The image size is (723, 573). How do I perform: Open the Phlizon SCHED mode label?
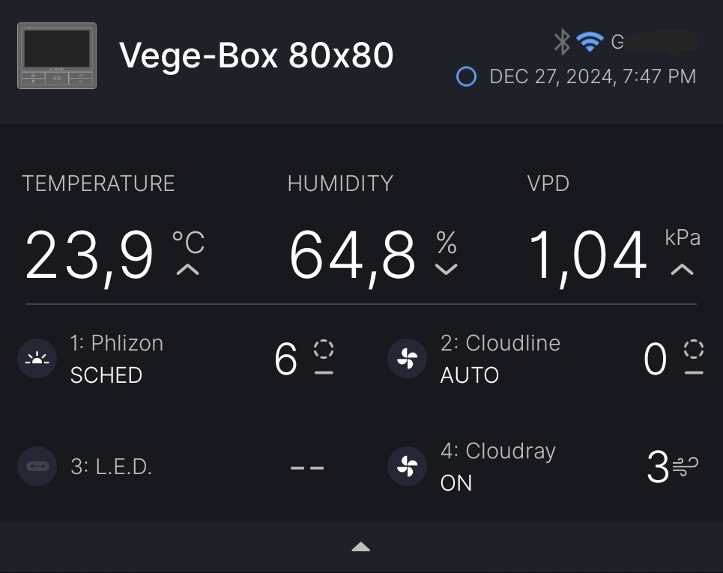[x=106, y=375]
